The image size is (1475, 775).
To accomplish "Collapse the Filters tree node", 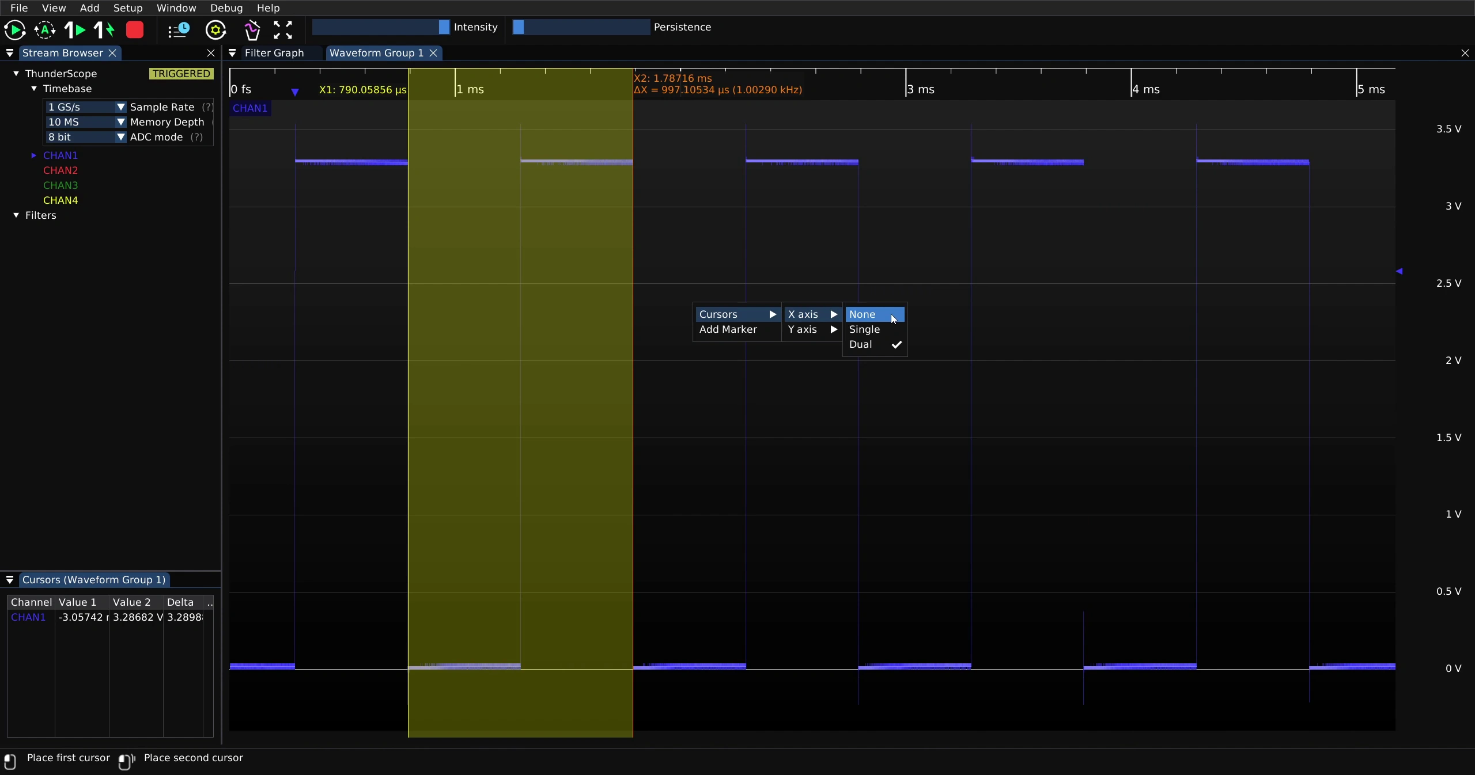I will (16, 215).
